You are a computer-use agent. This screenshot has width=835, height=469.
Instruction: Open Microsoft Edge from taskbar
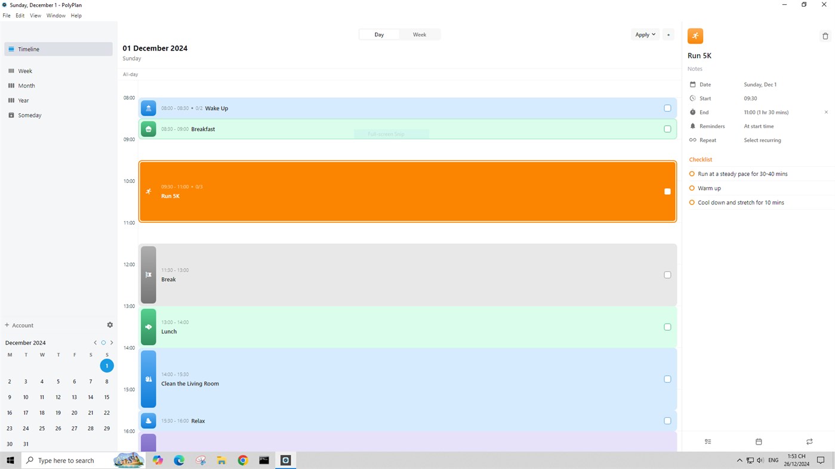tap(179, 460)
